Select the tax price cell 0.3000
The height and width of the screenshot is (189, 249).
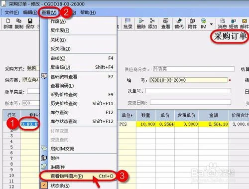[x=186, y=124]
